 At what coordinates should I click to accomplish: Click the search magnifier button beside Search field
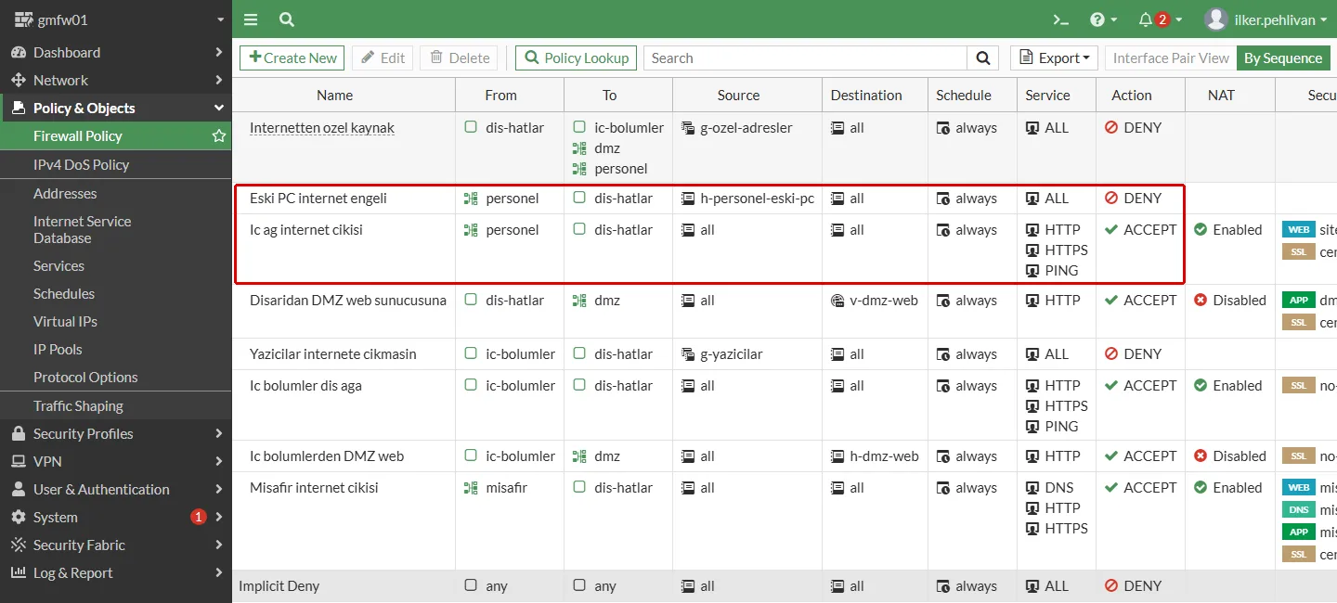[982, 58]
